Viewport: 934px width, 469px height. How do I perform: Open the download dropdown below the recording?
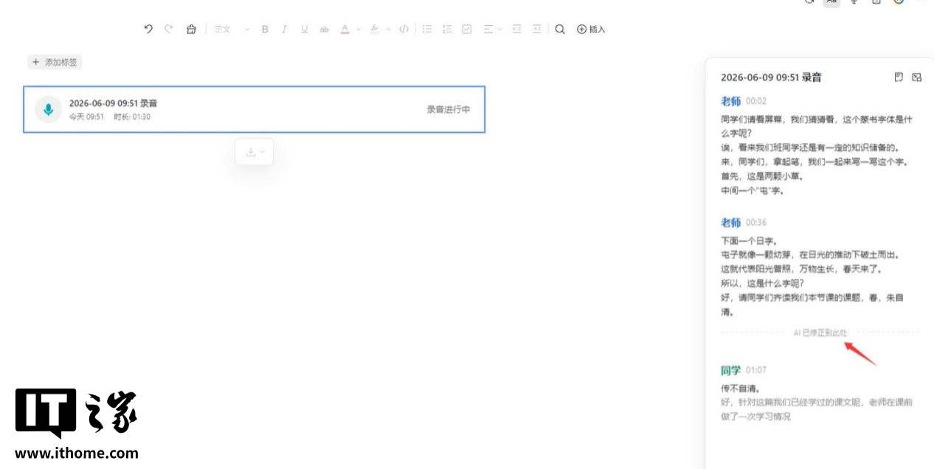click(x=255, y=152)
